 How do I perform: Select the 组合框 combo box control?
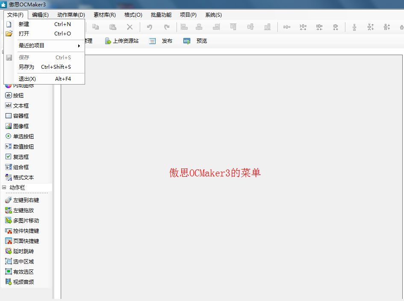(17, 167)
